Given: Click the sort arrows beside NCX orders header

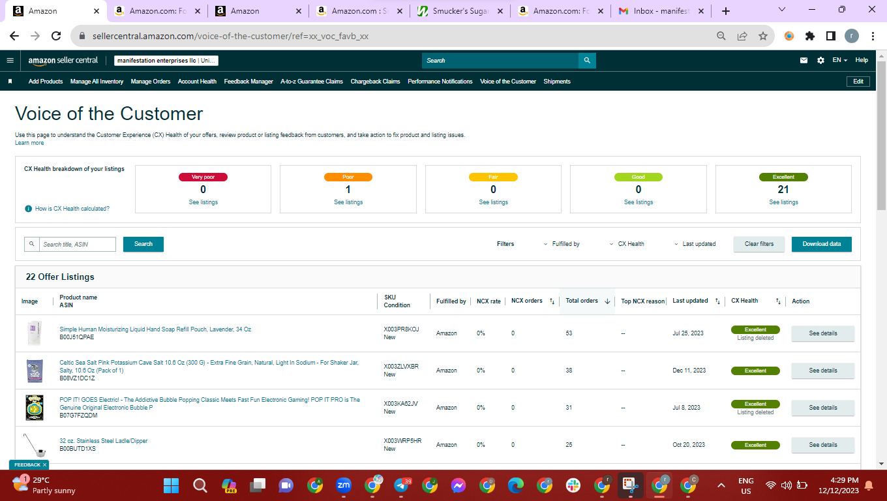Looking at the screenshot, I should click(552, 301).
